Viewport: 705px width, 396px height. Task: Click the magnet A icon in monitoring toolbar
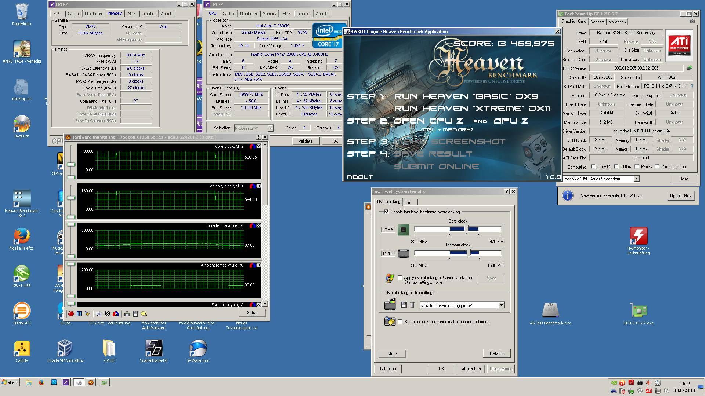(x=116, y=314)
